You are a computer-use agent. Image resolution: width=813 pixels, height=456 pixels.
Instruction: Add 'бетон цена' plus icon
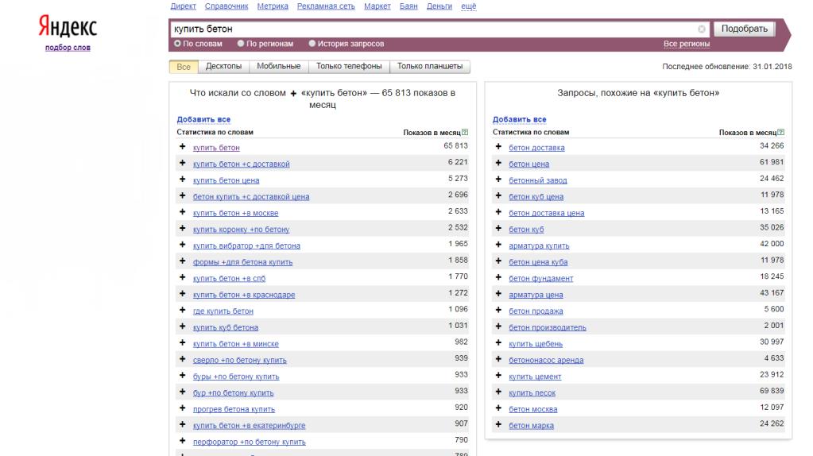[x=498, y=163]
